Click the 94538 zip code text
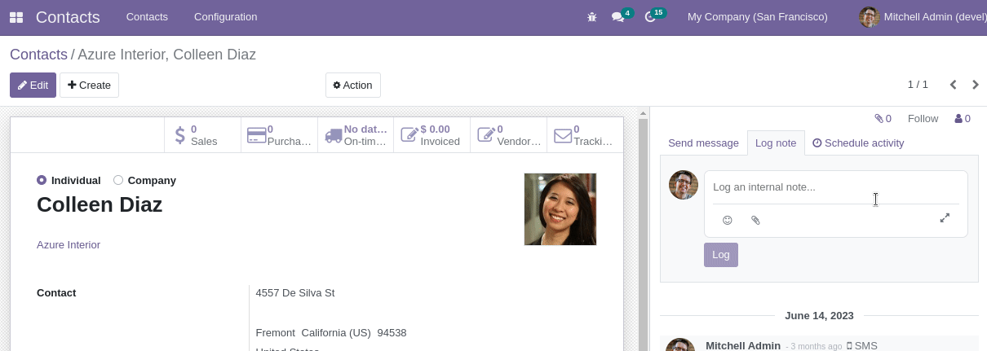Viewport: 987px width, 351px height. pyautogui.click(x=392, y=332)
